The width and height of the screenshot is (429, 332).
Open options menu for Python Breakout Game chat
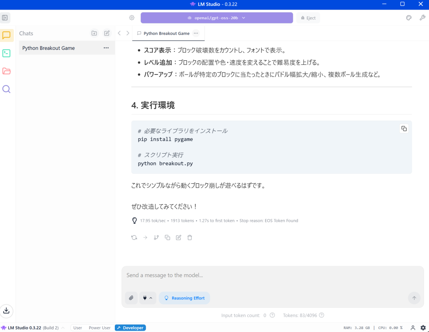point(106,48)
